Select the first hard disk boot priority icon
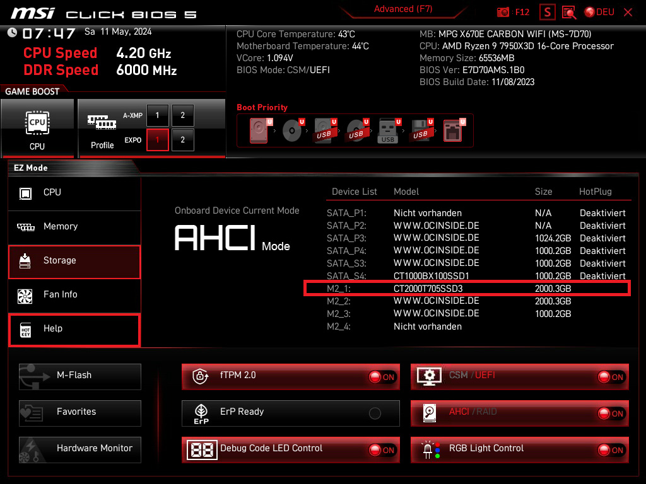 pyautogui.click(x=259, y=130)
